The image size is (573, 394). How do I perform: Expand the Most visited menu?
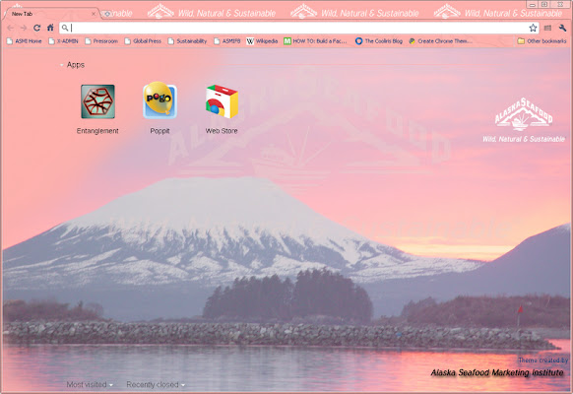(x=90, y=384)
